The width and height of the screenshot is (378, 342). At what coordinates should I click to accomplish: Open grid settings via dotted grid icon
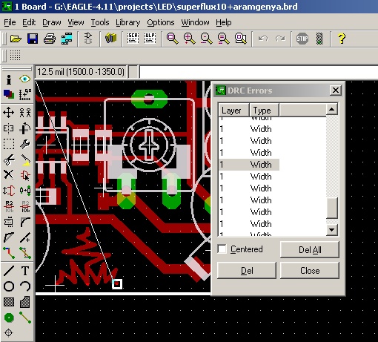pos(15,56)
